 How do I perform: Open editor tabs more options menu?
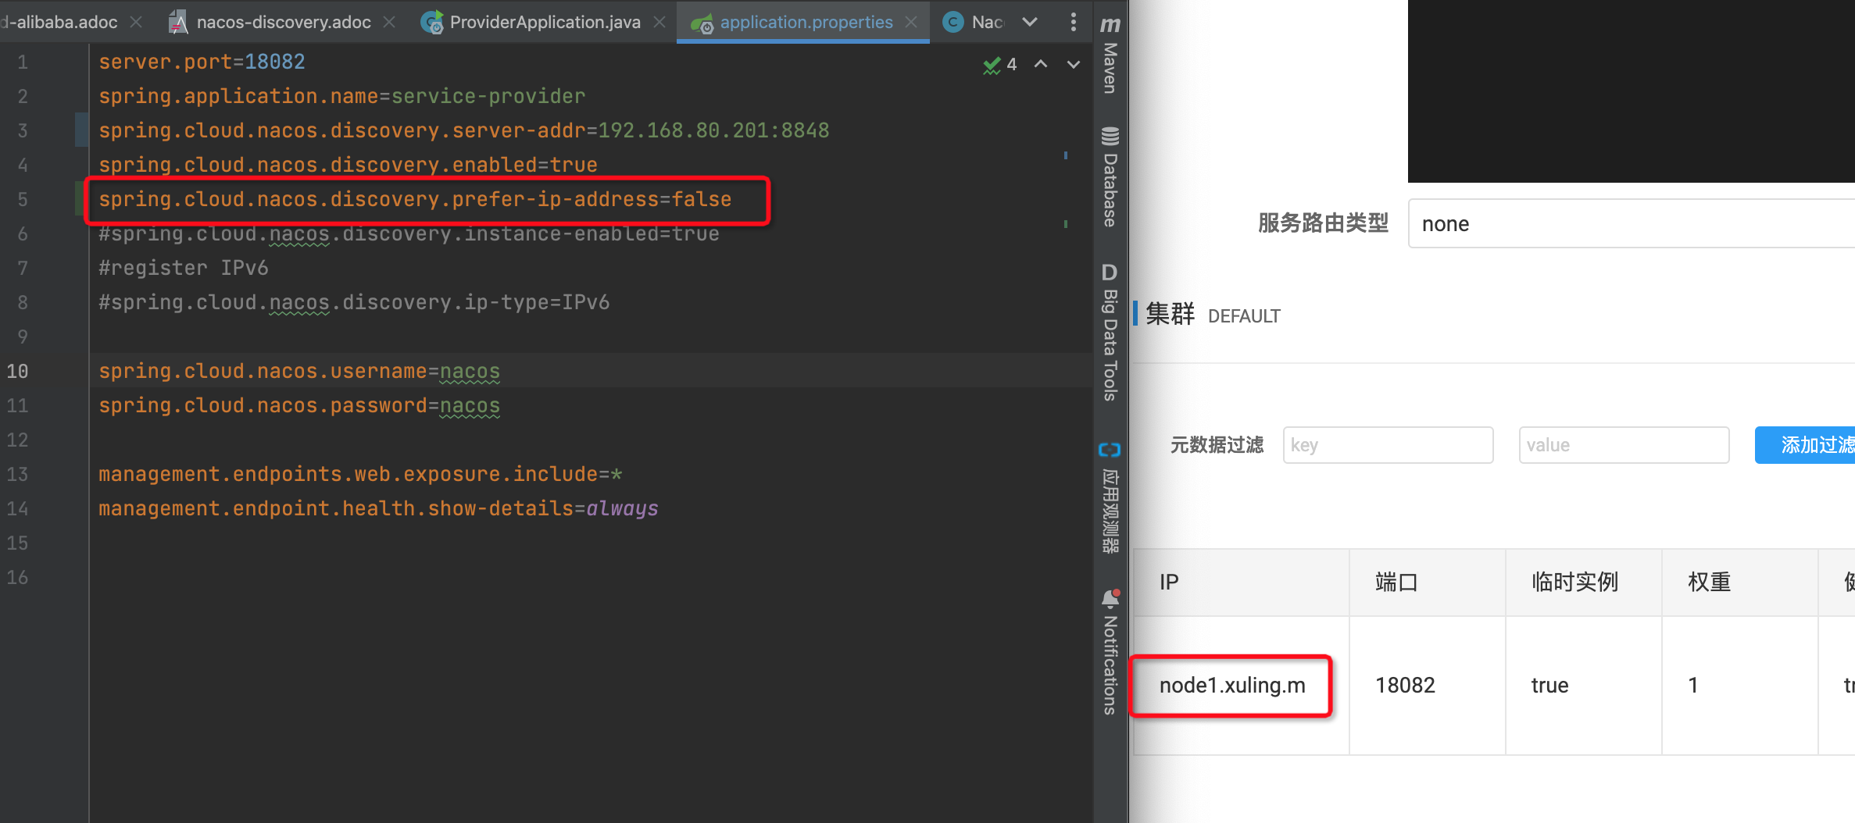coord(1073,23)
